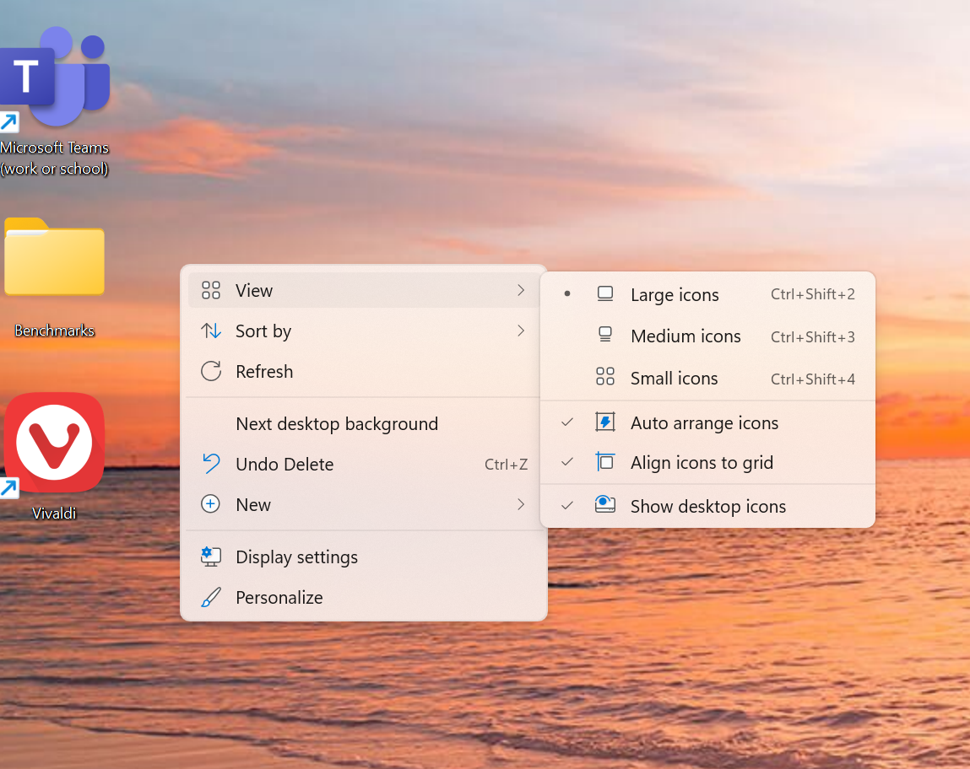970x769 pixels.
Task: Select Next desktop background entry
Action: (x=364, y=424)
